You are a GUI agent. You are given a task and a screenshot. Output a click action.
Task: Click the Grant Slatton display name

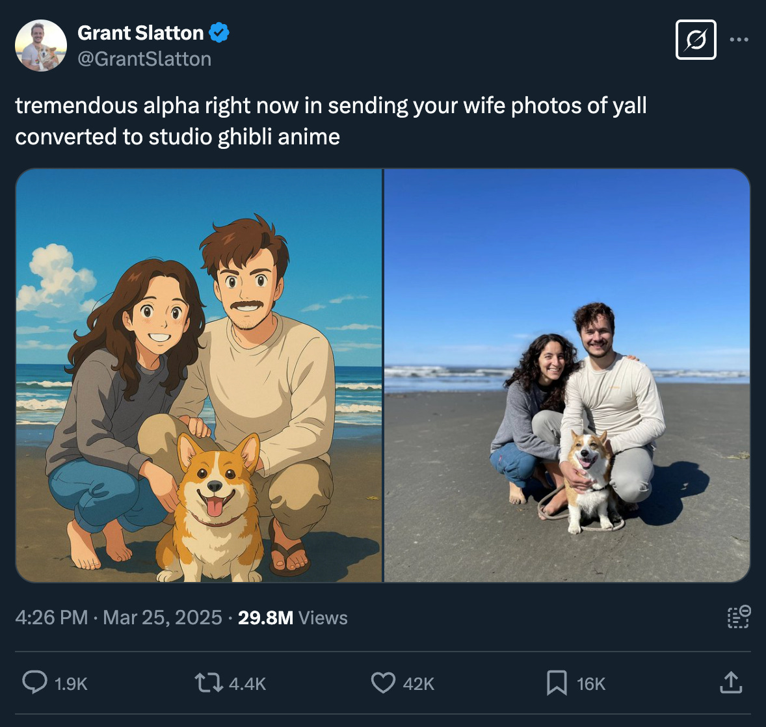click(140, 33)
